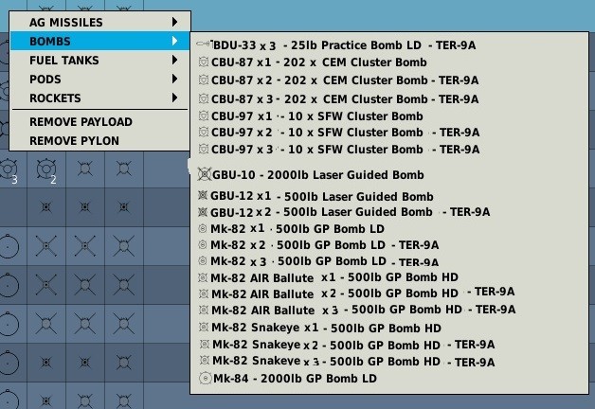595x409 pixels.
Task: Select Mk-82 x 3 GP Bomb LD TER-9A
Action: coord(318,261)
